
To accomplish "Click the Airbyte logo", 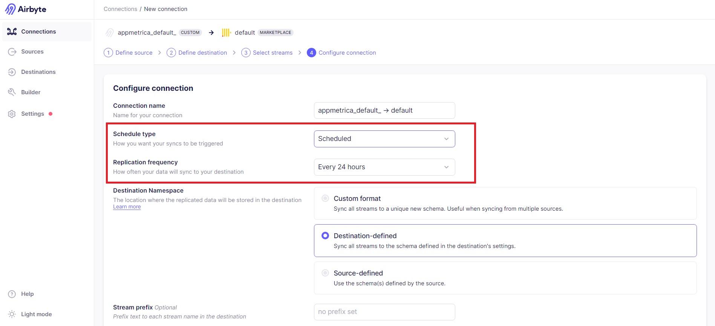I will [25, 9].
